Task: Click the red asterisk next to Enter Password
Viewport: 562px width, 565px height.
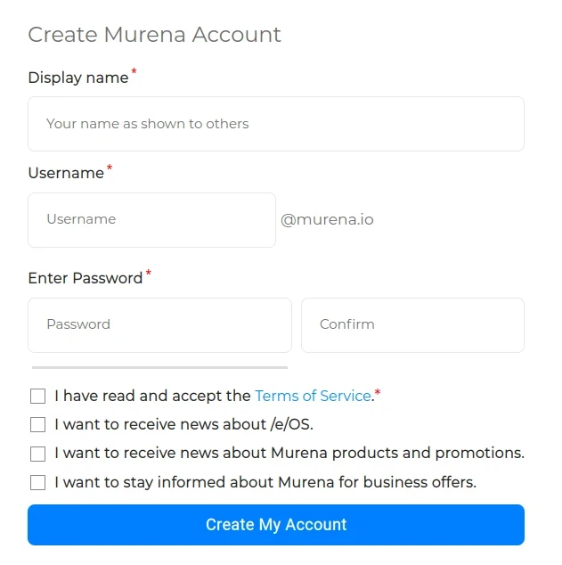Action: click(149, 273)
